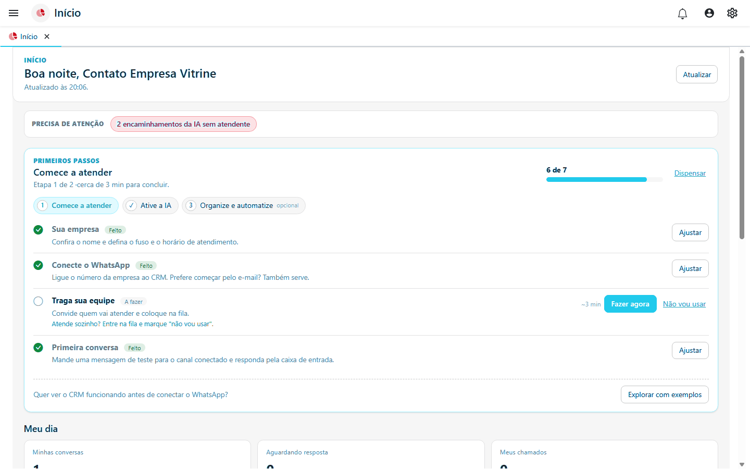Image resolution: width=750 pixels, height=469 pixels.
Task: Click the Feito badge next to Sua empresa
Action: click(115, 230)
